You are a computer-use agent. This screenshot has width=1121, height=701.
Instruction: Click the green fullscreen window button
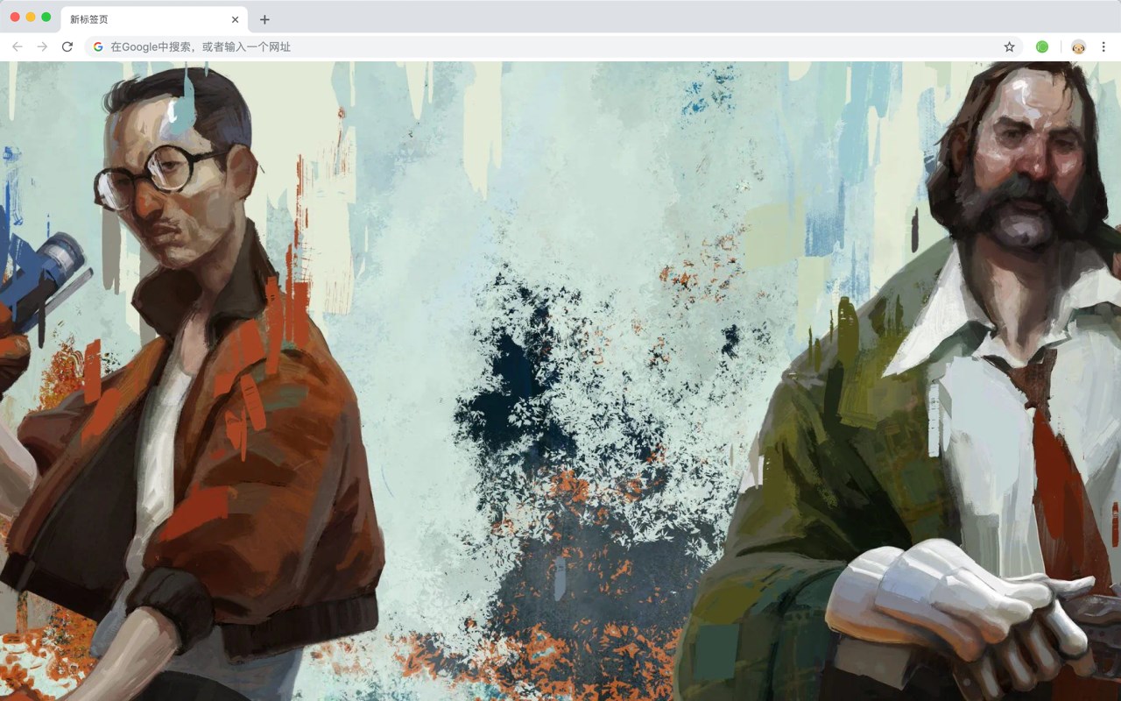[x=46, y=17]
